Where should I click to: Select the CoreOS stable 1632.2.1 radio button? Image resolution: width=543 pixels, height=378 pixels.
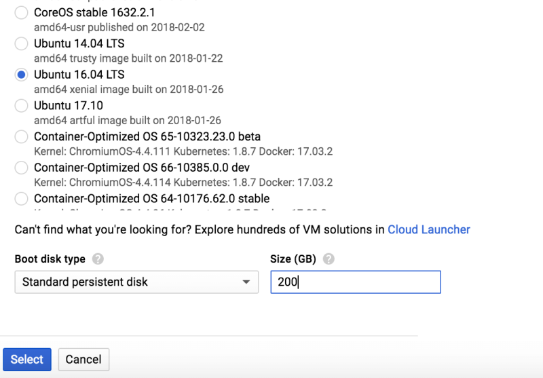point(21,12)
